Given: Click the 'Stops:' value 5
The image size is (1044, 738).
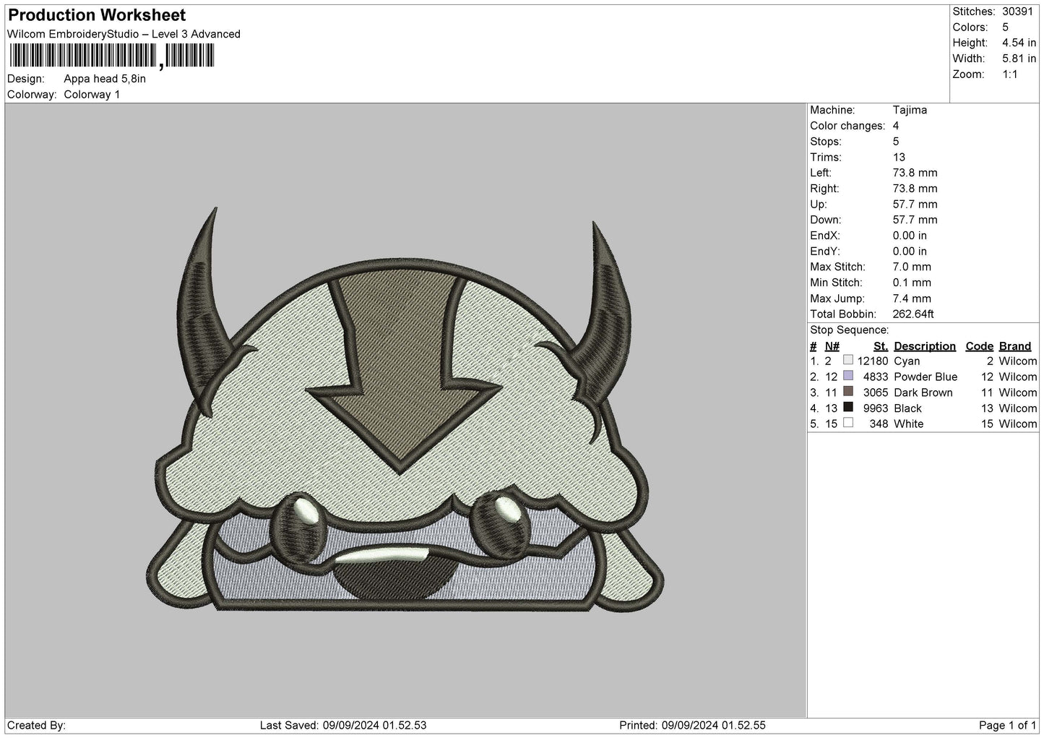Looking at the screenshot, I should [x=896, y=142].
